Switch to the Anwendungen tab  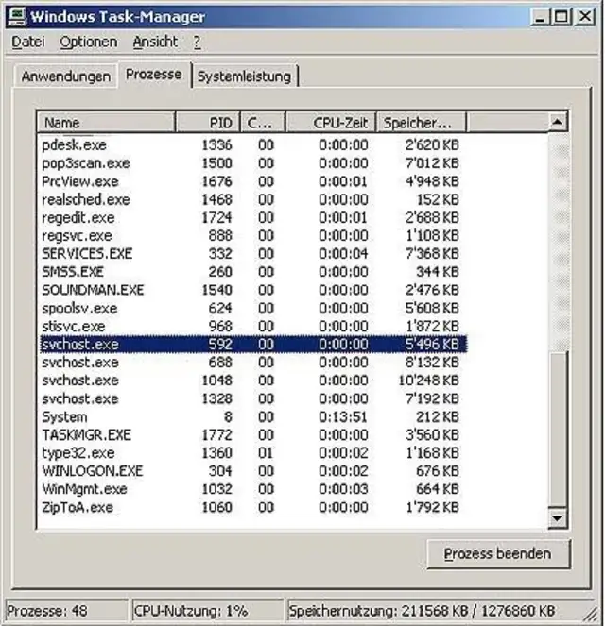coord(66,76)
